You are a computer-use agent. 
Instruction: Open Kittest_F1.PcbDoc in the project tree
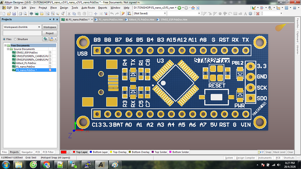(x=26, y=63)
